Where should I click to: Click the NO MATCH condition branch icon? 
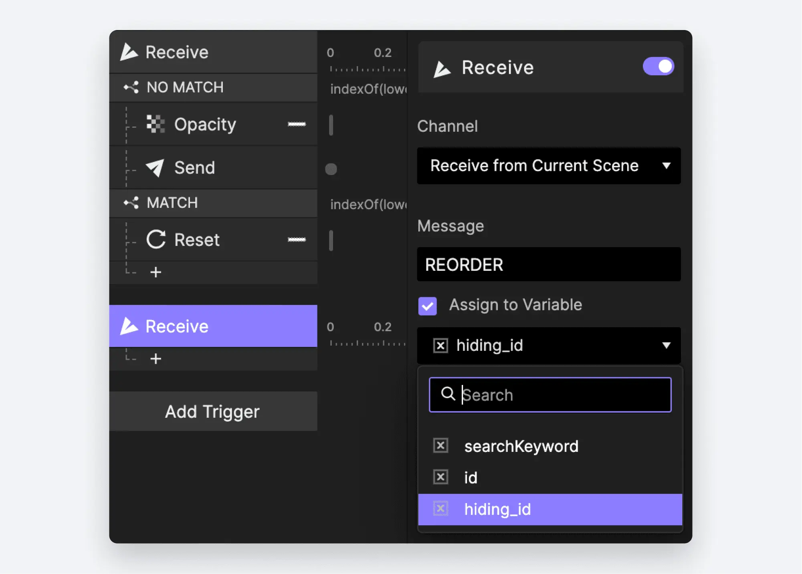[x=131, y=87]
